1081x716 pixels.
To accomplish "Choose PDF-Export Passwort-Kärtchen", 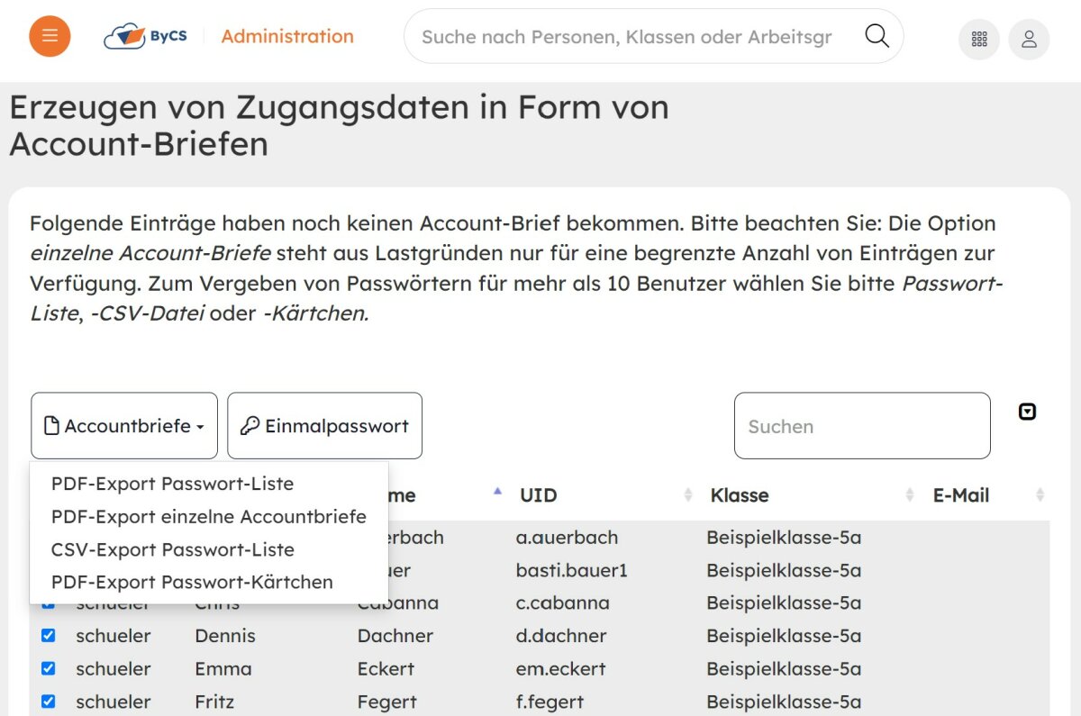I will click(x=192, y=583).
